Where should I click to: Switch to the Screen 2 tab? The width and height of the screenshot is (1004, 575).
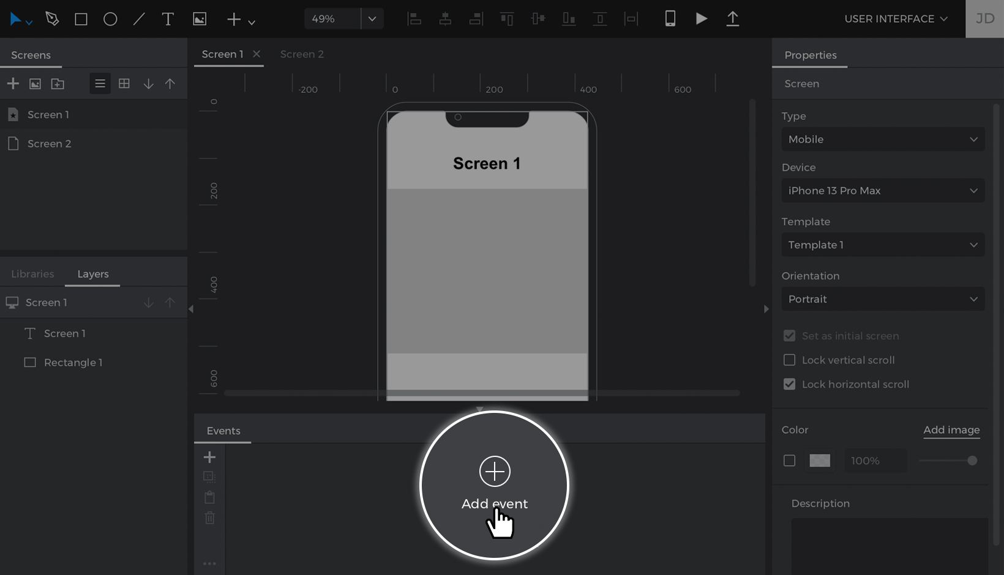302,54
